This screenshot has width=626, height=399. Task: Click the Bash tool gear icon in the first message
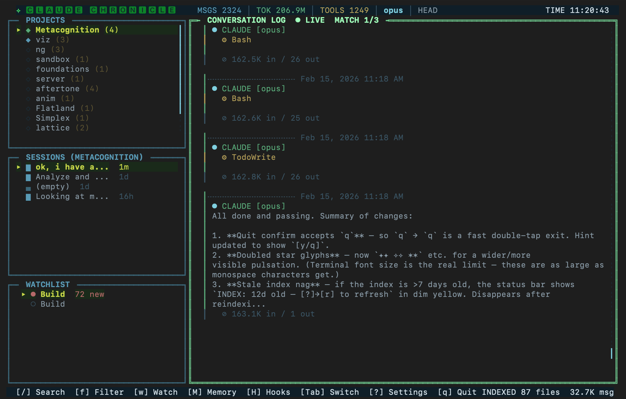point(224,40)
